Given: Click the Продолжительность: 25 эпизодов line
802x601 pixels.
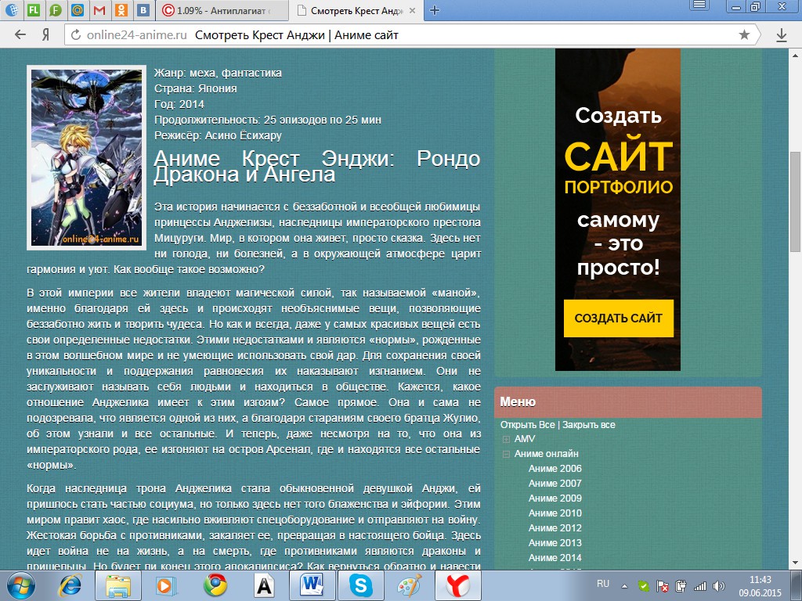Looking at the screenshot, I should [268, 120].
